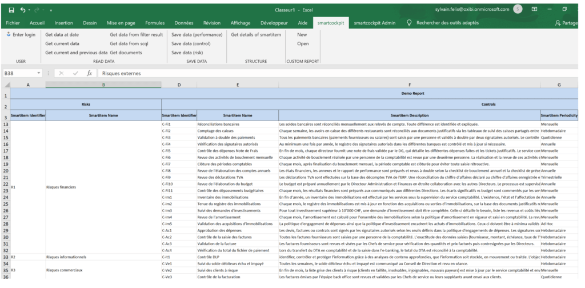Click the insert function fx icon
The image size is (585, 288).
pyautogui.click(x=89, y=73)
